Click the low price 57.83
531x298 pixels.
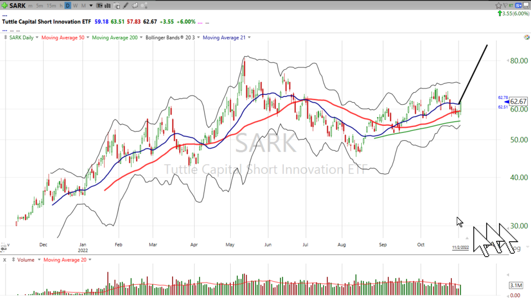(134, 22)
